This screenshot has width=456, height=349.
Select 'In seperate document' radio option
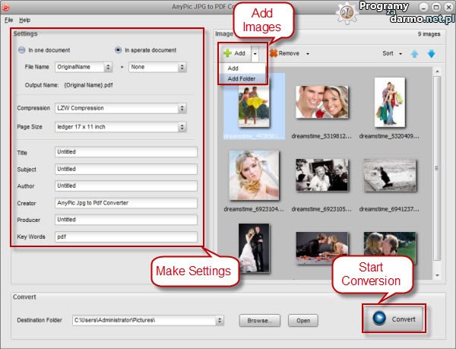pos(118,50)
